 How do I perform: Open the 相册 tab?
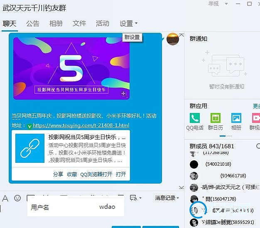click(56, 24)
